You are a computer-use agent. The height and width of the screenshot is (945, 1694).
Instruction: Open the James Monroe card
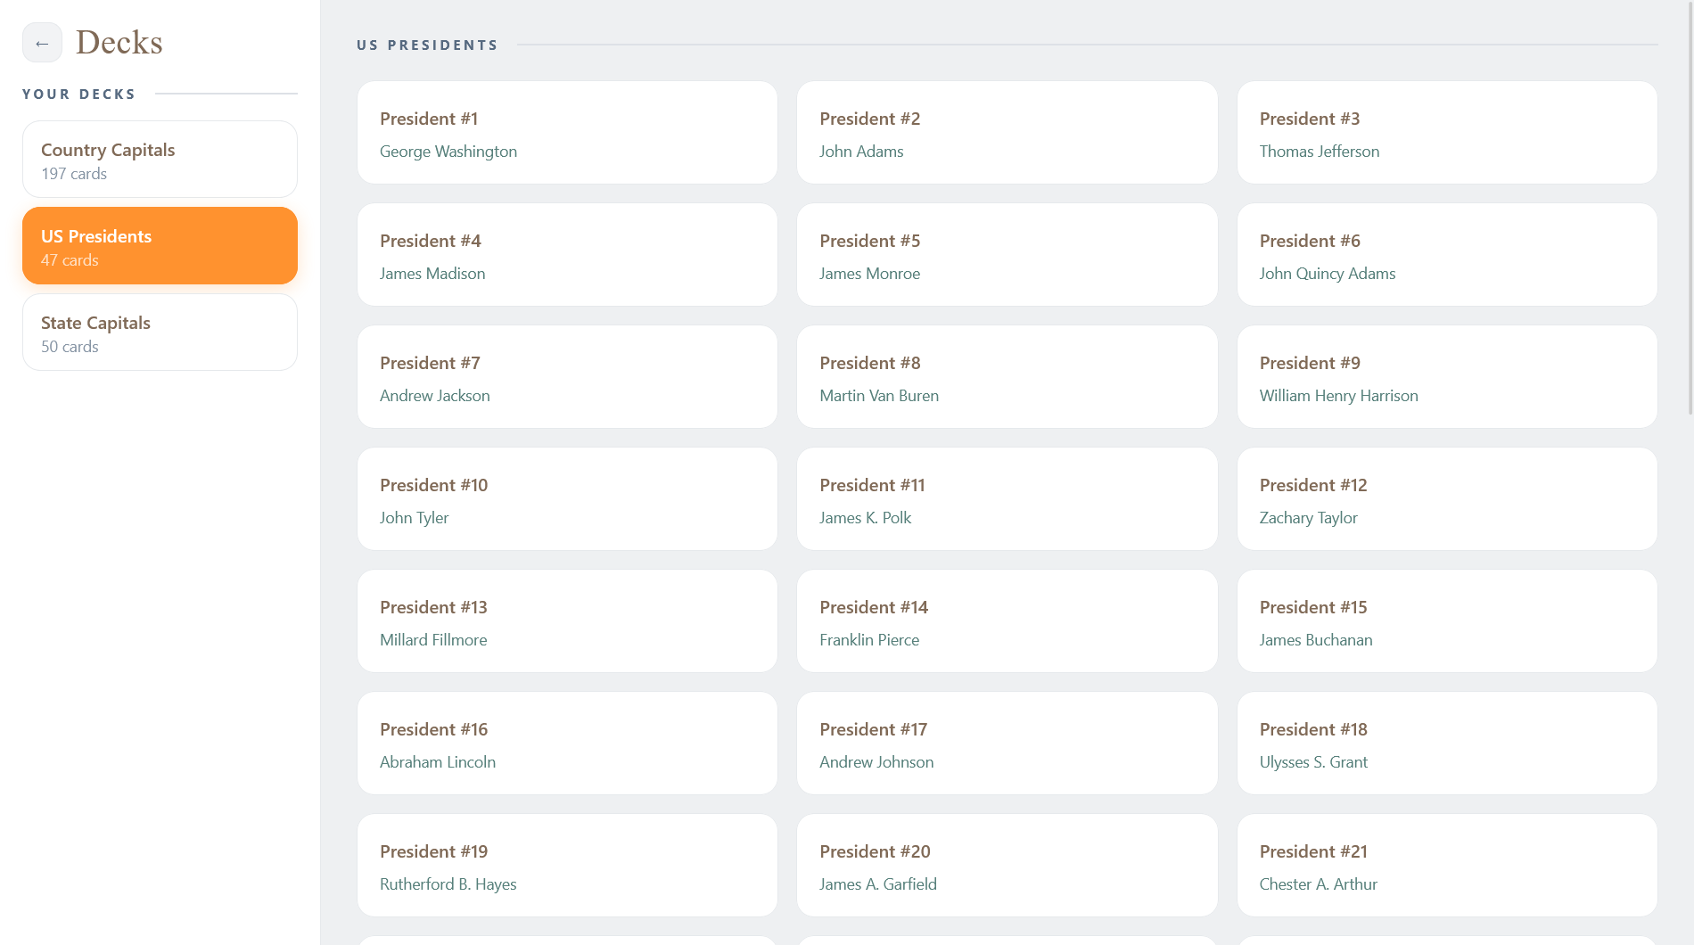pos(1007,255)
